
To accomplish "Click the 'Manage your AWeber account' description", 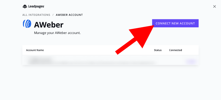I will tap(57, 33).
